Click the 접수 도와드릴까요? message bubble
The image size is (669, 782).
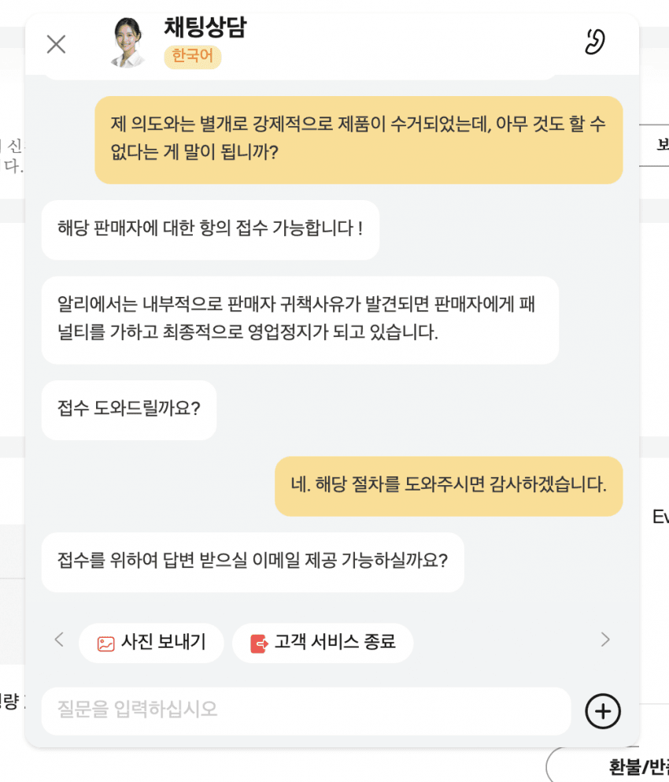(129, 410)
